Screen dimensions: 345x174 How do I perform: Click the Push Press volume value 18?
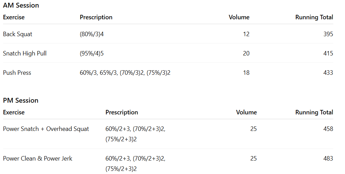point(246,73)
